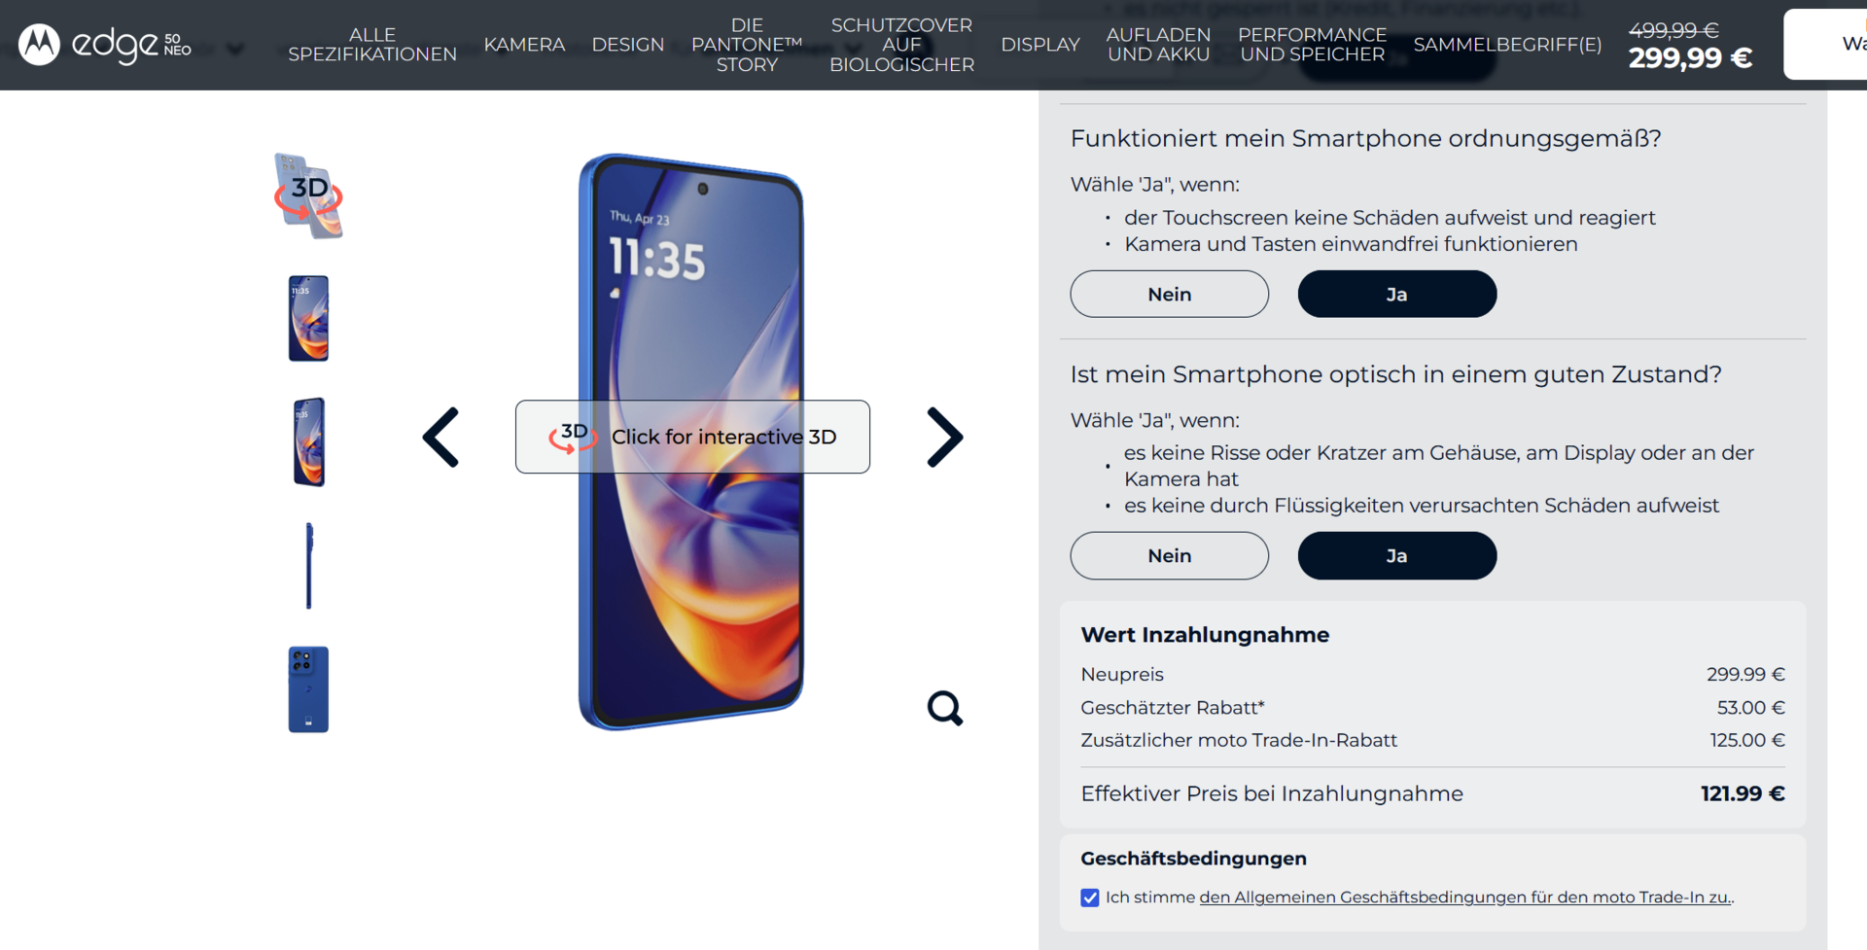Screen dimensions: 1867x950
Task: Select the back-view phone thumbnail
Action: (308, 689)
